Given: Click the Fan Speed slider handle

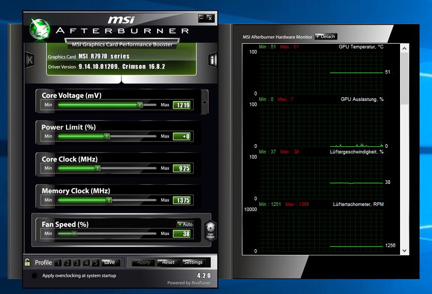Looking at the screenshot, I should pyautogui.click(x=74, y=234).
